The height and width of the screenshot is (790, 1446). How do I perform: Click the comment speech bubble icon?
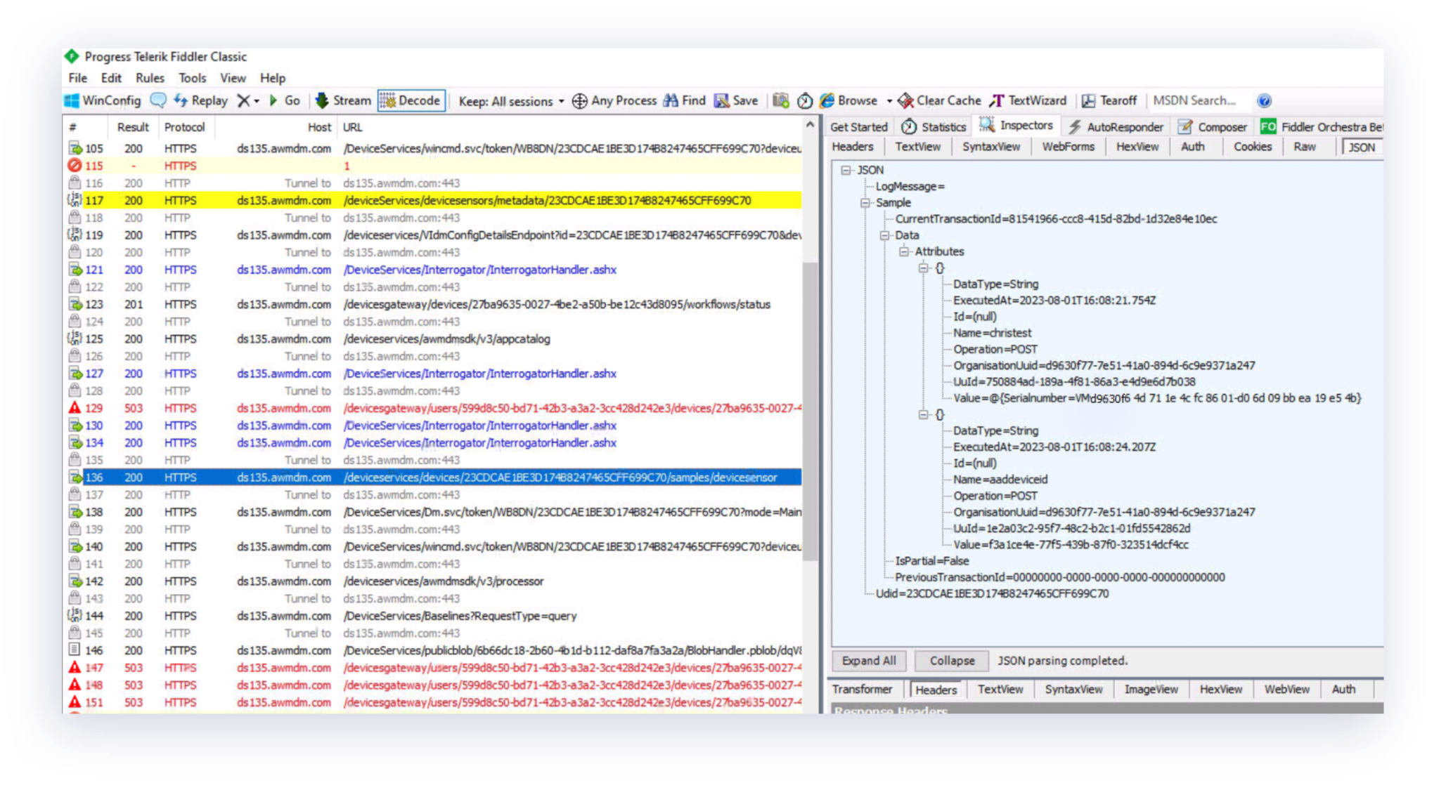click(158, 100)
